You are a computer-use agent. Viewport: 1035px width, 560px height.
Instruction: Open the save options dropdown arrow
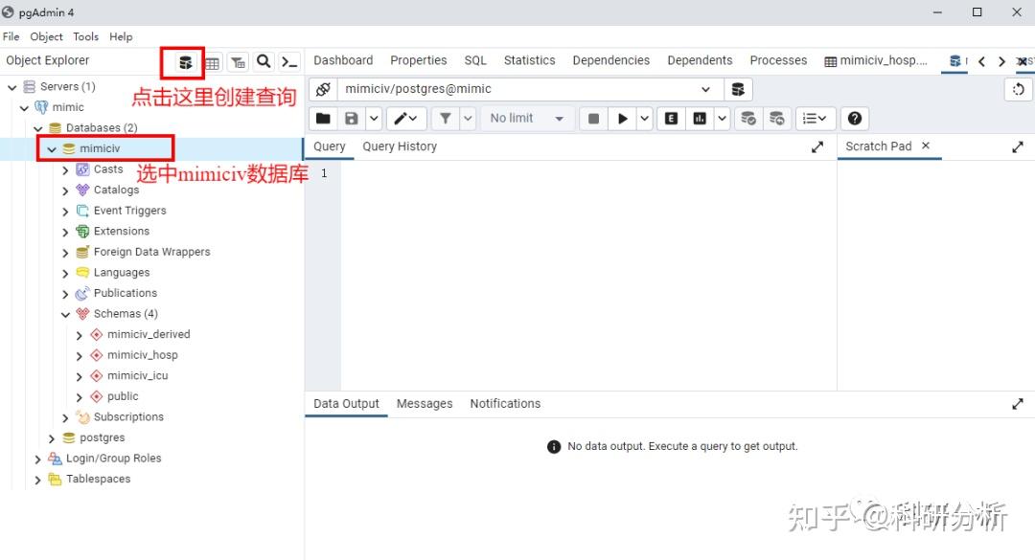(374, 118)
